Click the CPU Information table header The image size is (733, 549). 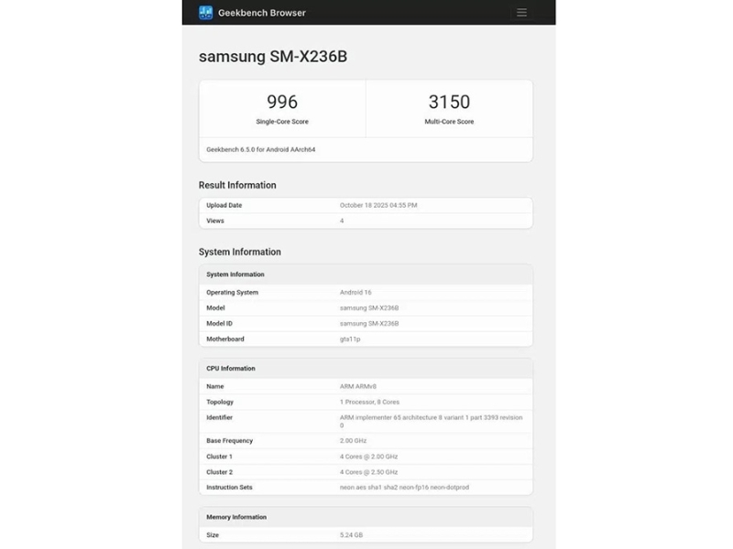point(231,369)
